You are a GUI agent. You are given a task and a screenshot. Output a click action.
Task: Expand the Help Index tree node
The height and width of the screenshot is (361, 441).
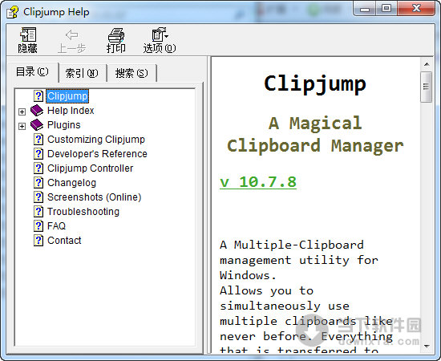(22, 112)
